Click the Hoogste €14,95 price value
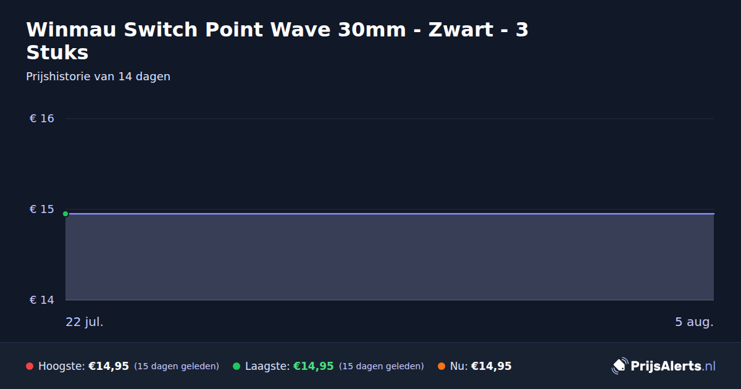 pos(109,366)
